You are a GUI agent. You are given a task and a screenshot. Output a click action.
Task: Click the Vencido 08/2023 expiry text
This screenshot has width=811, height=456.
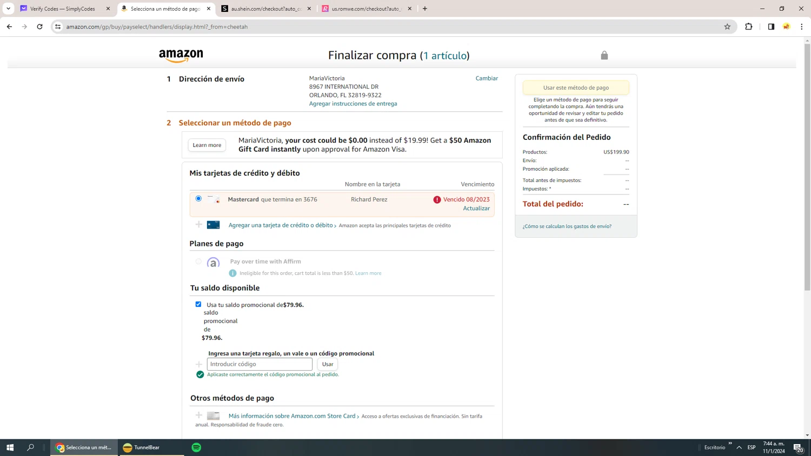(x=466, y=199)
